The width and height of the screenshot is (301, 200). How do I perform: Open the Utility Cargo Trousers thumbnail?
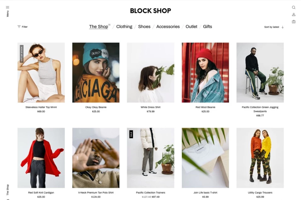pyautogui.click(x=260, y=158)
